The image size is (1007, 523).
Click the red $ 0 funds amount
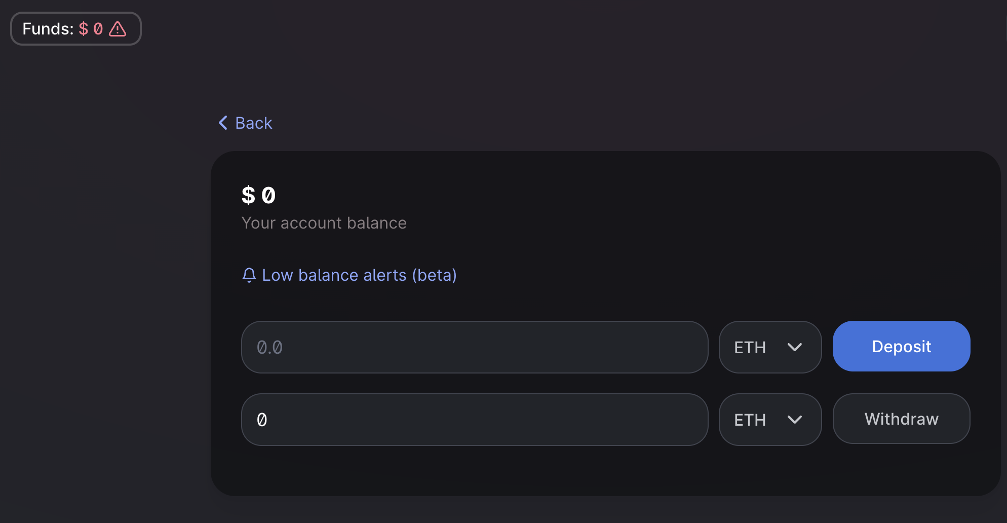[91, 29]
